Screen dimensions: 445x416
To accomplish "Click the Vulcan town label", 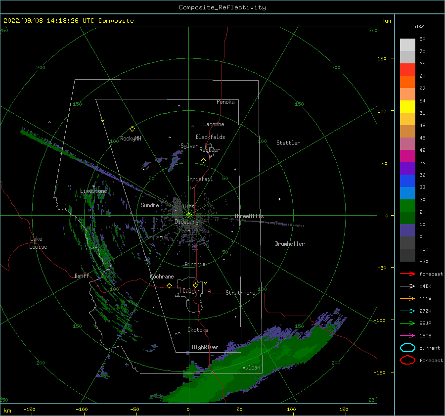I will tap(251, 368).
